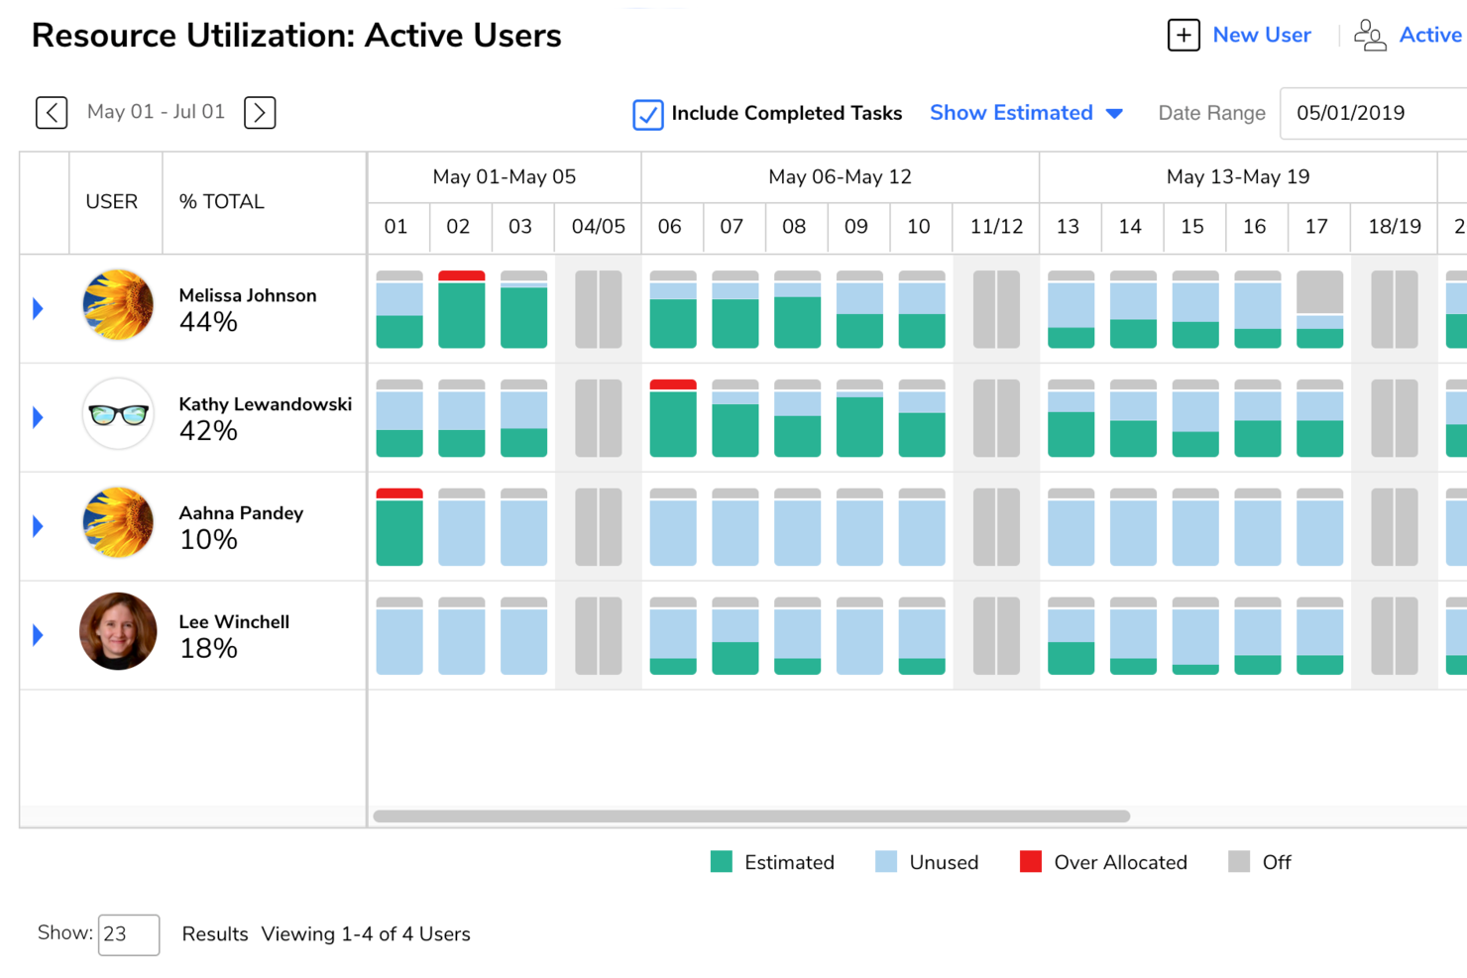Uncheck the Include Completed Tasks checkbox
This screenshot has width=1467, height=978.
click(x=647, y=114)
